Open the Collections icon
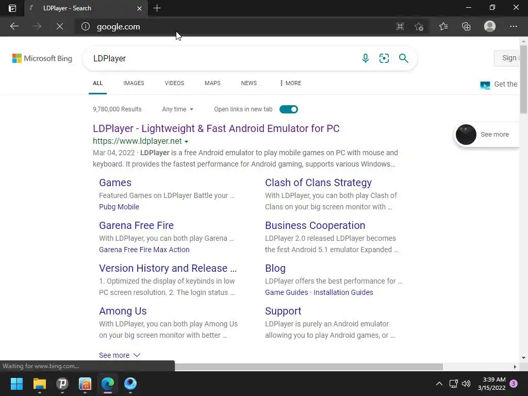 pos(466,26)
